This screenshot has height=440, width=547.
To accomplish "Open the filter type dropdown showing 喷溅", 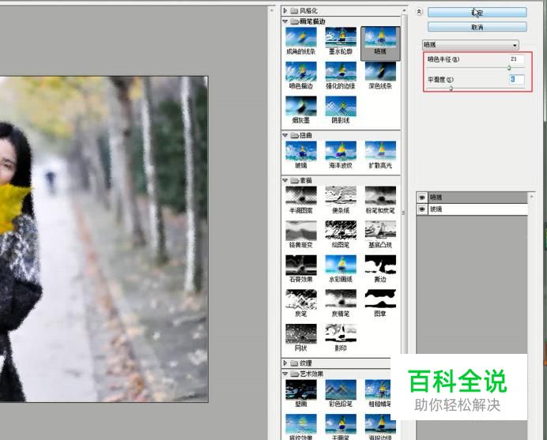I will pyautogui.click(x=470, y=45).
